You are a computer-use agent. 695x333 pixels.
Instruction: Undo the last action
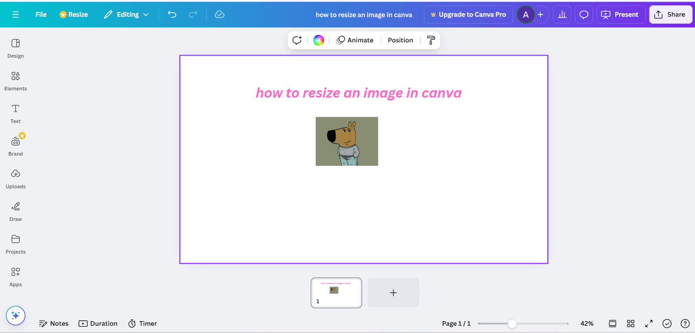(172, 14)
